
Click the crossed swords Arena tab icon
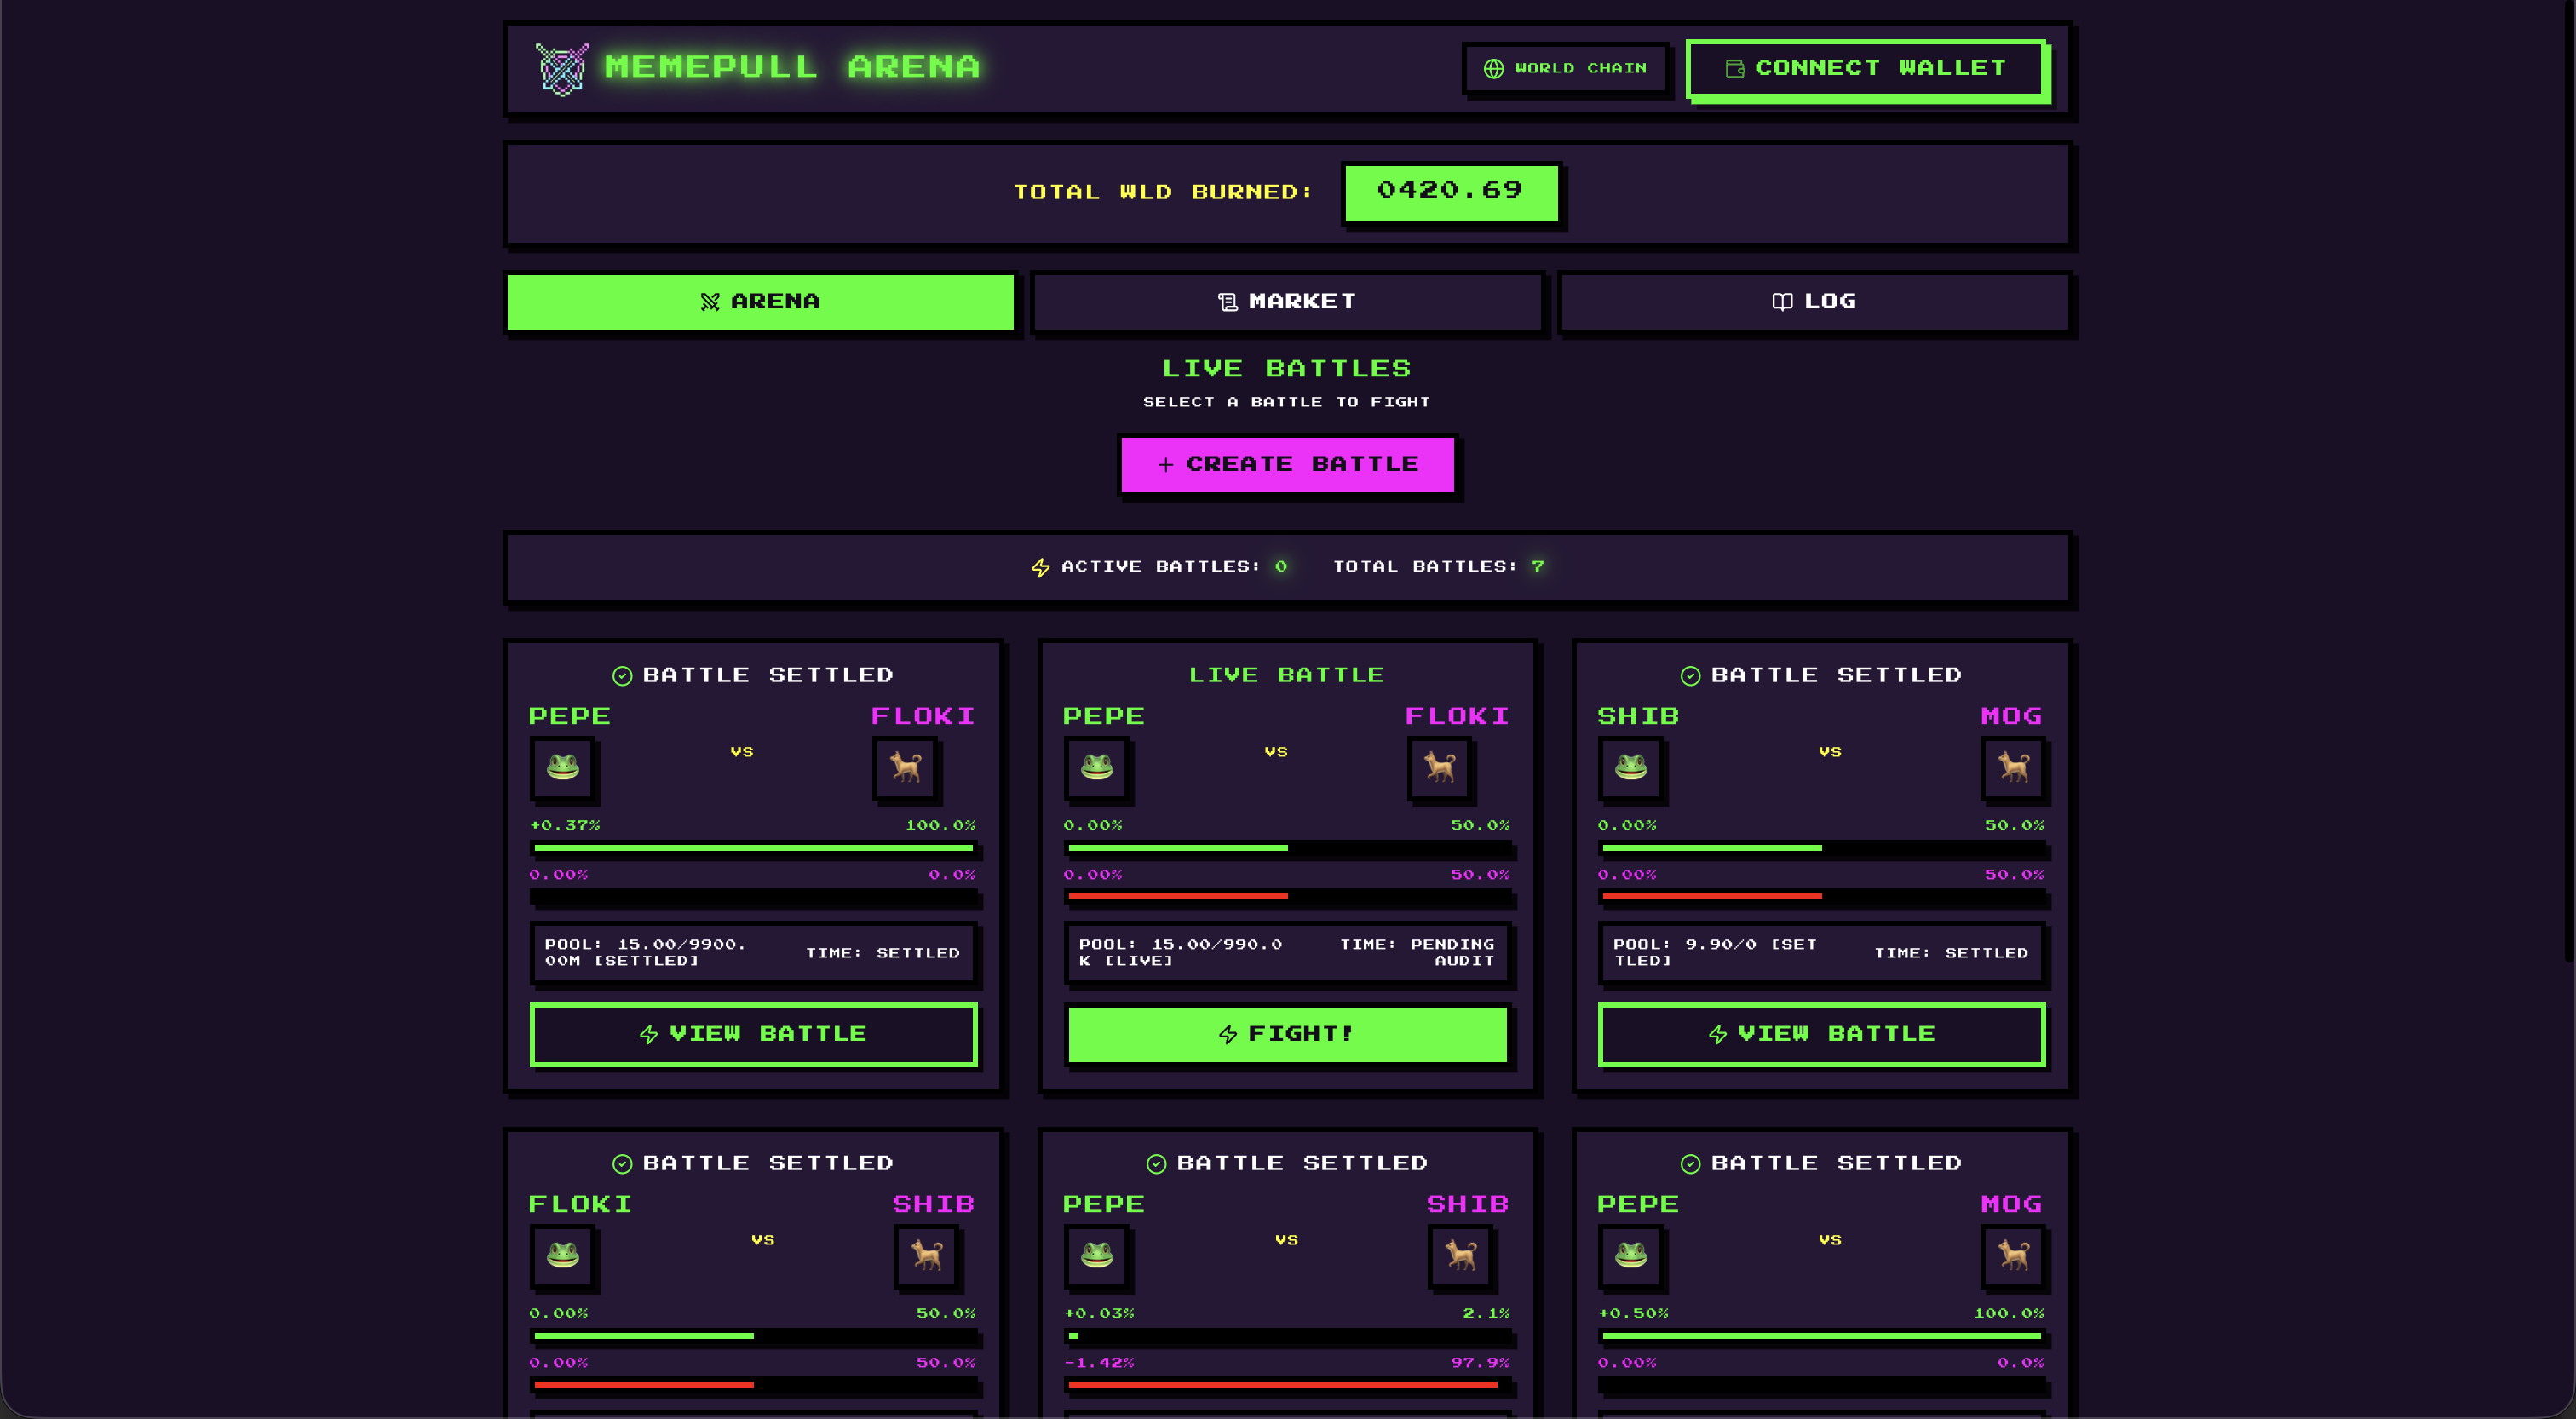coord(710,302)
